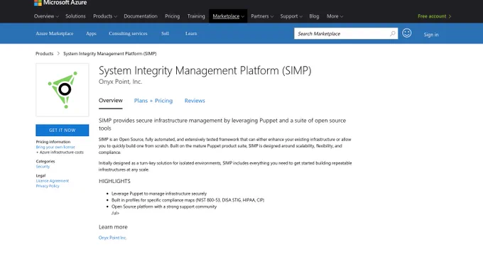The height and width of the screenshot is (259, 483).
Task: Click the 'Legal' label
Action: pyautogui.click(x=40, y=176)
